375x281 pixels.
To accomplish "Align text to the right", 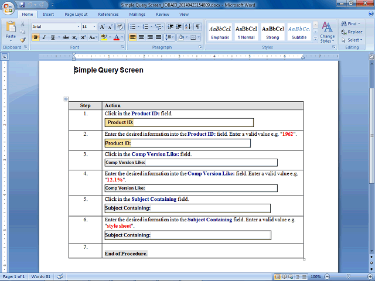I will point(150,37).
